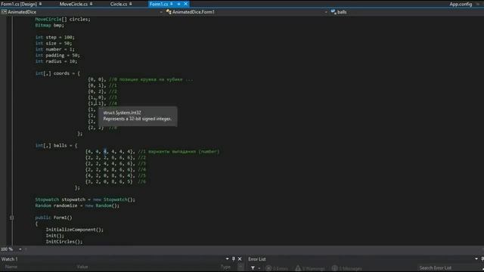Click the 'int[,] balls = {' declaration
The width and height of the screenshot is (484, 272).
(x=57, y=146)
